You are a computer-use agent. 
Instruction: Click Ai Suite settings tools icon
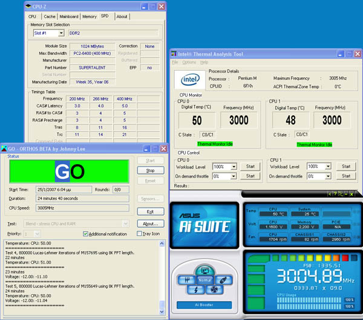tap(340, 194)
